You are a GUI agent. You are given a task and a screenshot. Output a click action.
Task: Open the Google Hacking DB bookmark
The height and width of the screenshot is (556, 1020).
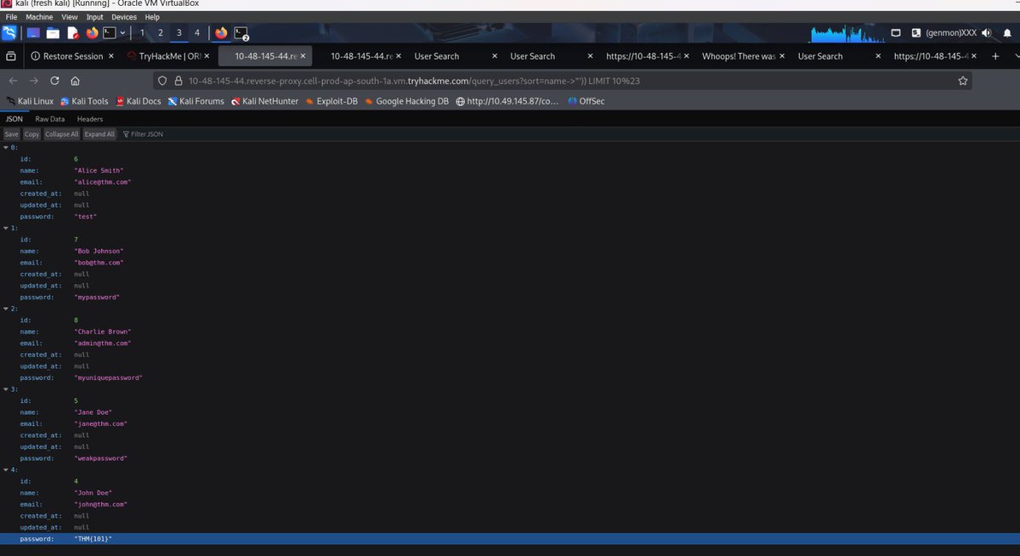click(406, 101)
